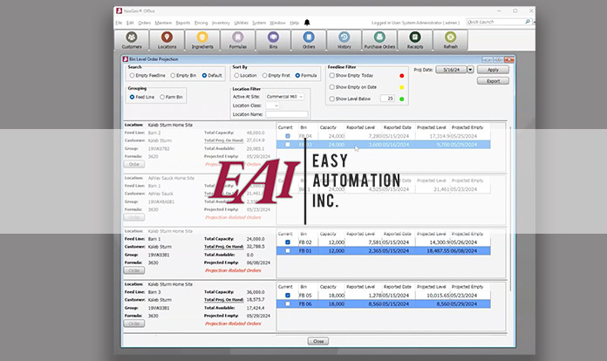Click the Show Level Below value field
The image size is (607, 361).
(387, 99)
